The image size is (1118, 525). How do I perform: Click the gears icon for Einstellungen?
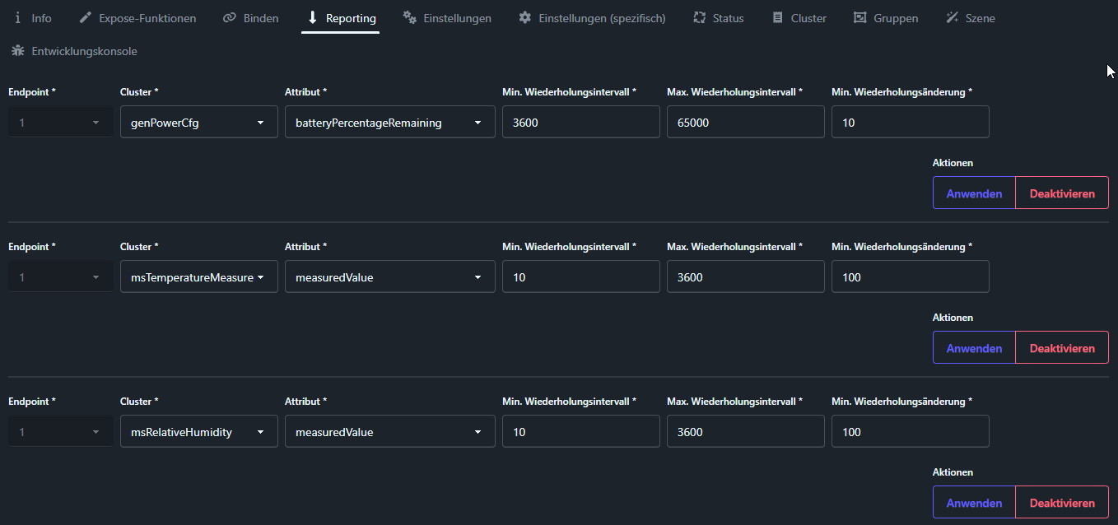409,18
